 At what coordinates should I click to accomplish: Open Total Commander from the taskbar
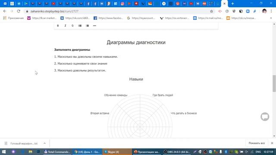[57, 152]
